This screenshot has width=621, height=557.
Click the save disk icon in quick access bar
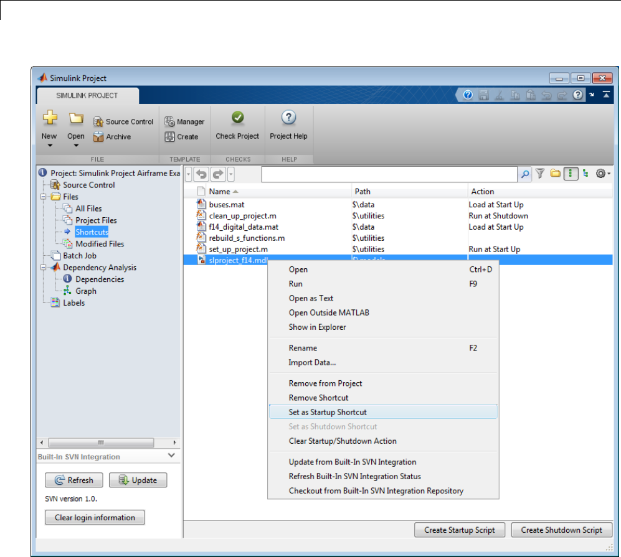point(483,95)
